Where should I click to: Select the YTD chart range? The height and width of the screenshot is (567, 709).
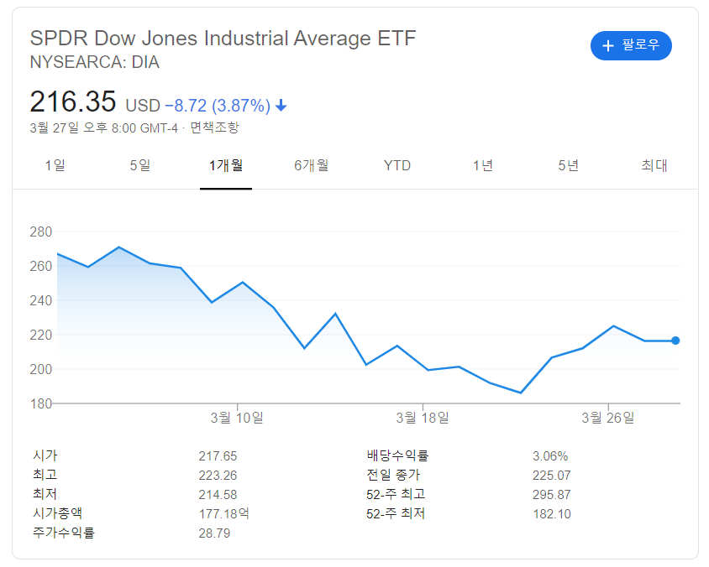pos(397,165)
